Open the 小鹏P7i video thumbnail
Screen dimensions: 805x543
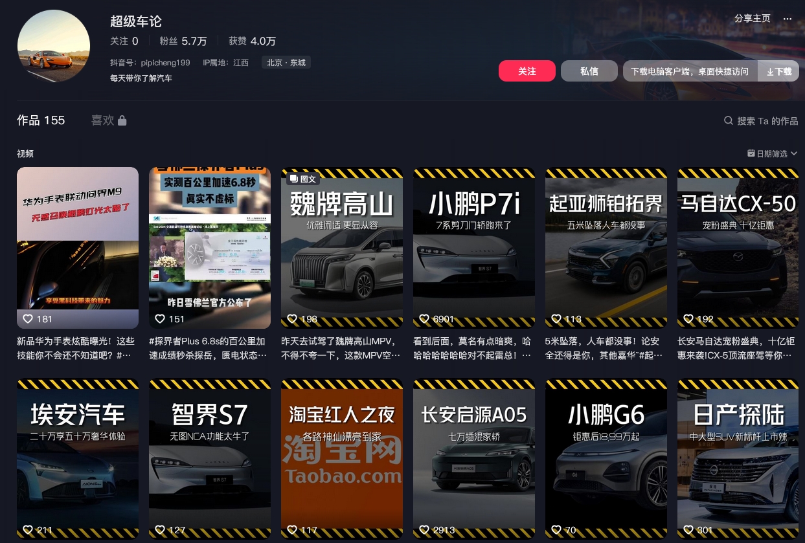pos(474,248)
